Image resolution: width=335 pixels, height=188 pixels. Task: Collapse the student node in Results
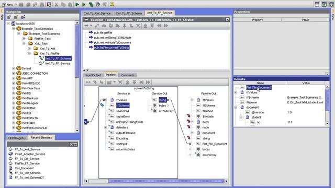tap(241, 117)
